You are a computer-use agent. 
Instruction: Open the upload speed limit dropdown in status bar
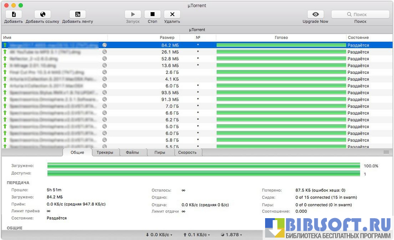pyautogui.click(x=197, y=235)
